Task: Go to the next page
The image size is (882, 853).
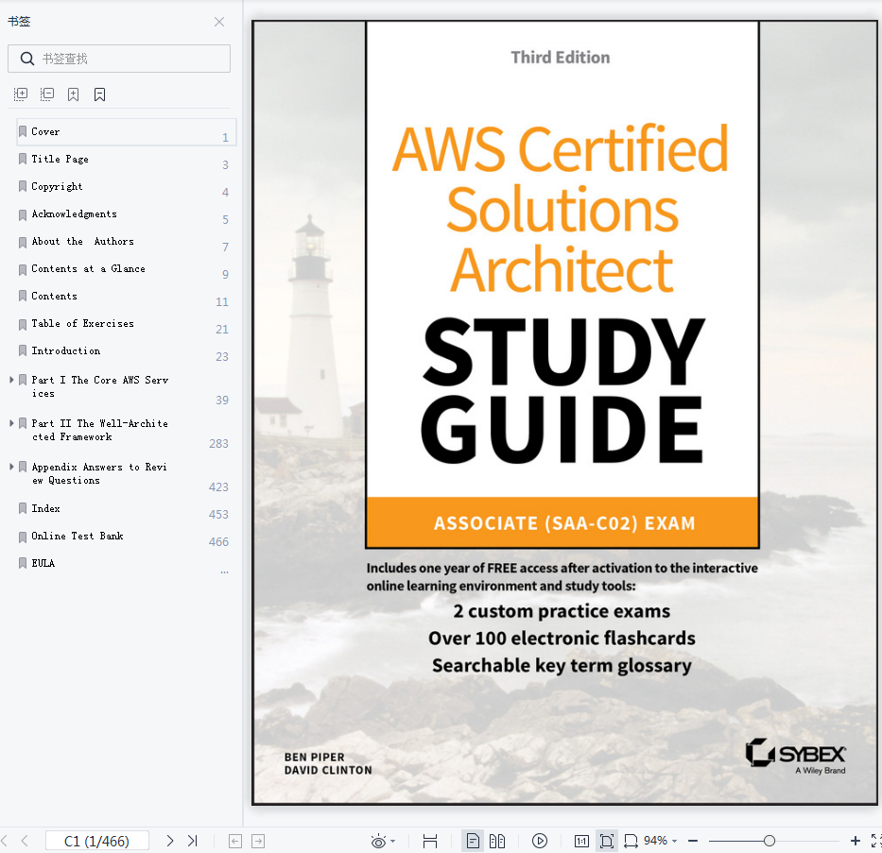Action: (170, 841)
